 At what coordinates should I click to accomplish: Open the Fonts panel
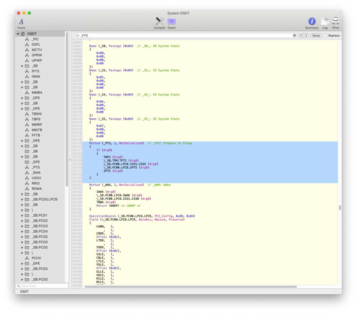pos(21,23)
